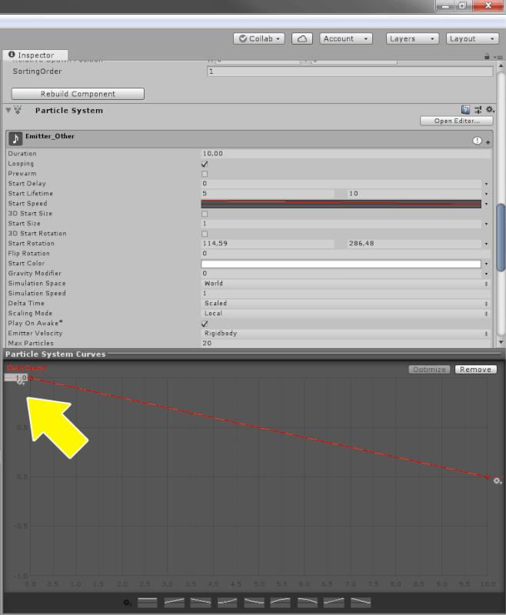
Task: Open the Start Delay mode arrow
Action: point(486,184)
